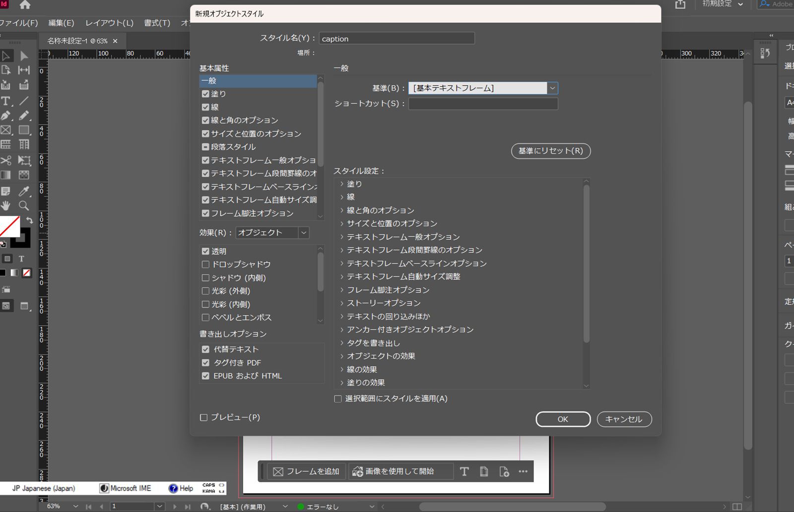Click the text frame T icon in floating bar

coord(464,471)
